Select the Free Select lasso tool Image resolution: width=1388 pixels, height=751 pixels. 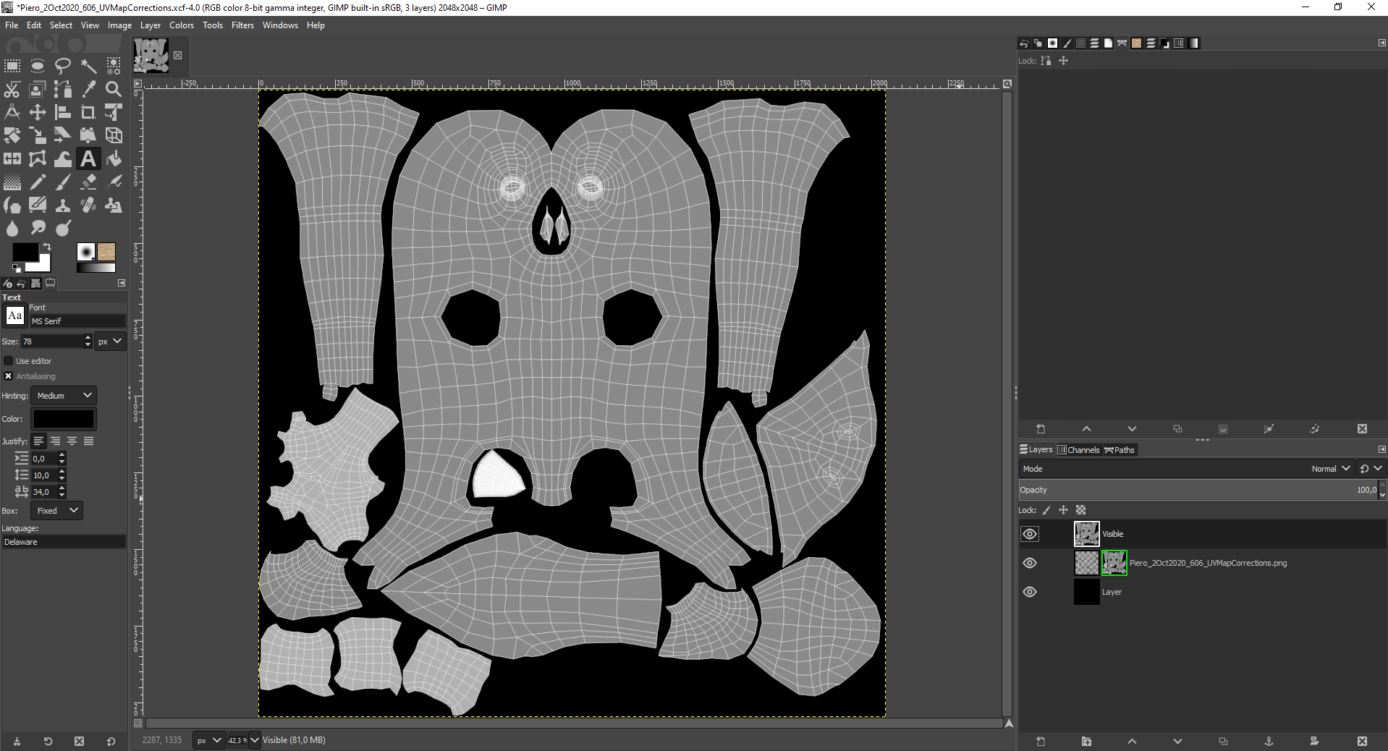click(63, 67)
